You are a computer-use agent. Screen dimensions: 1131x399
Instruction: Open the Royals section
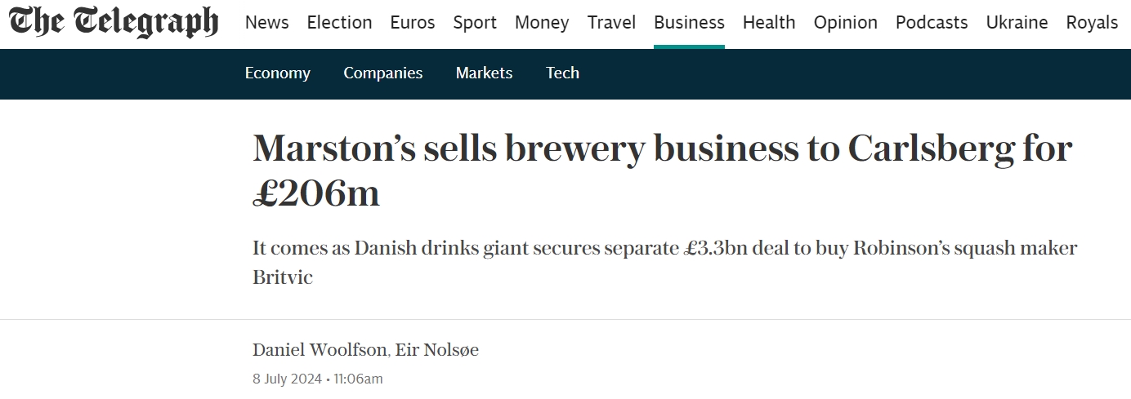(x=1092, y=23)
